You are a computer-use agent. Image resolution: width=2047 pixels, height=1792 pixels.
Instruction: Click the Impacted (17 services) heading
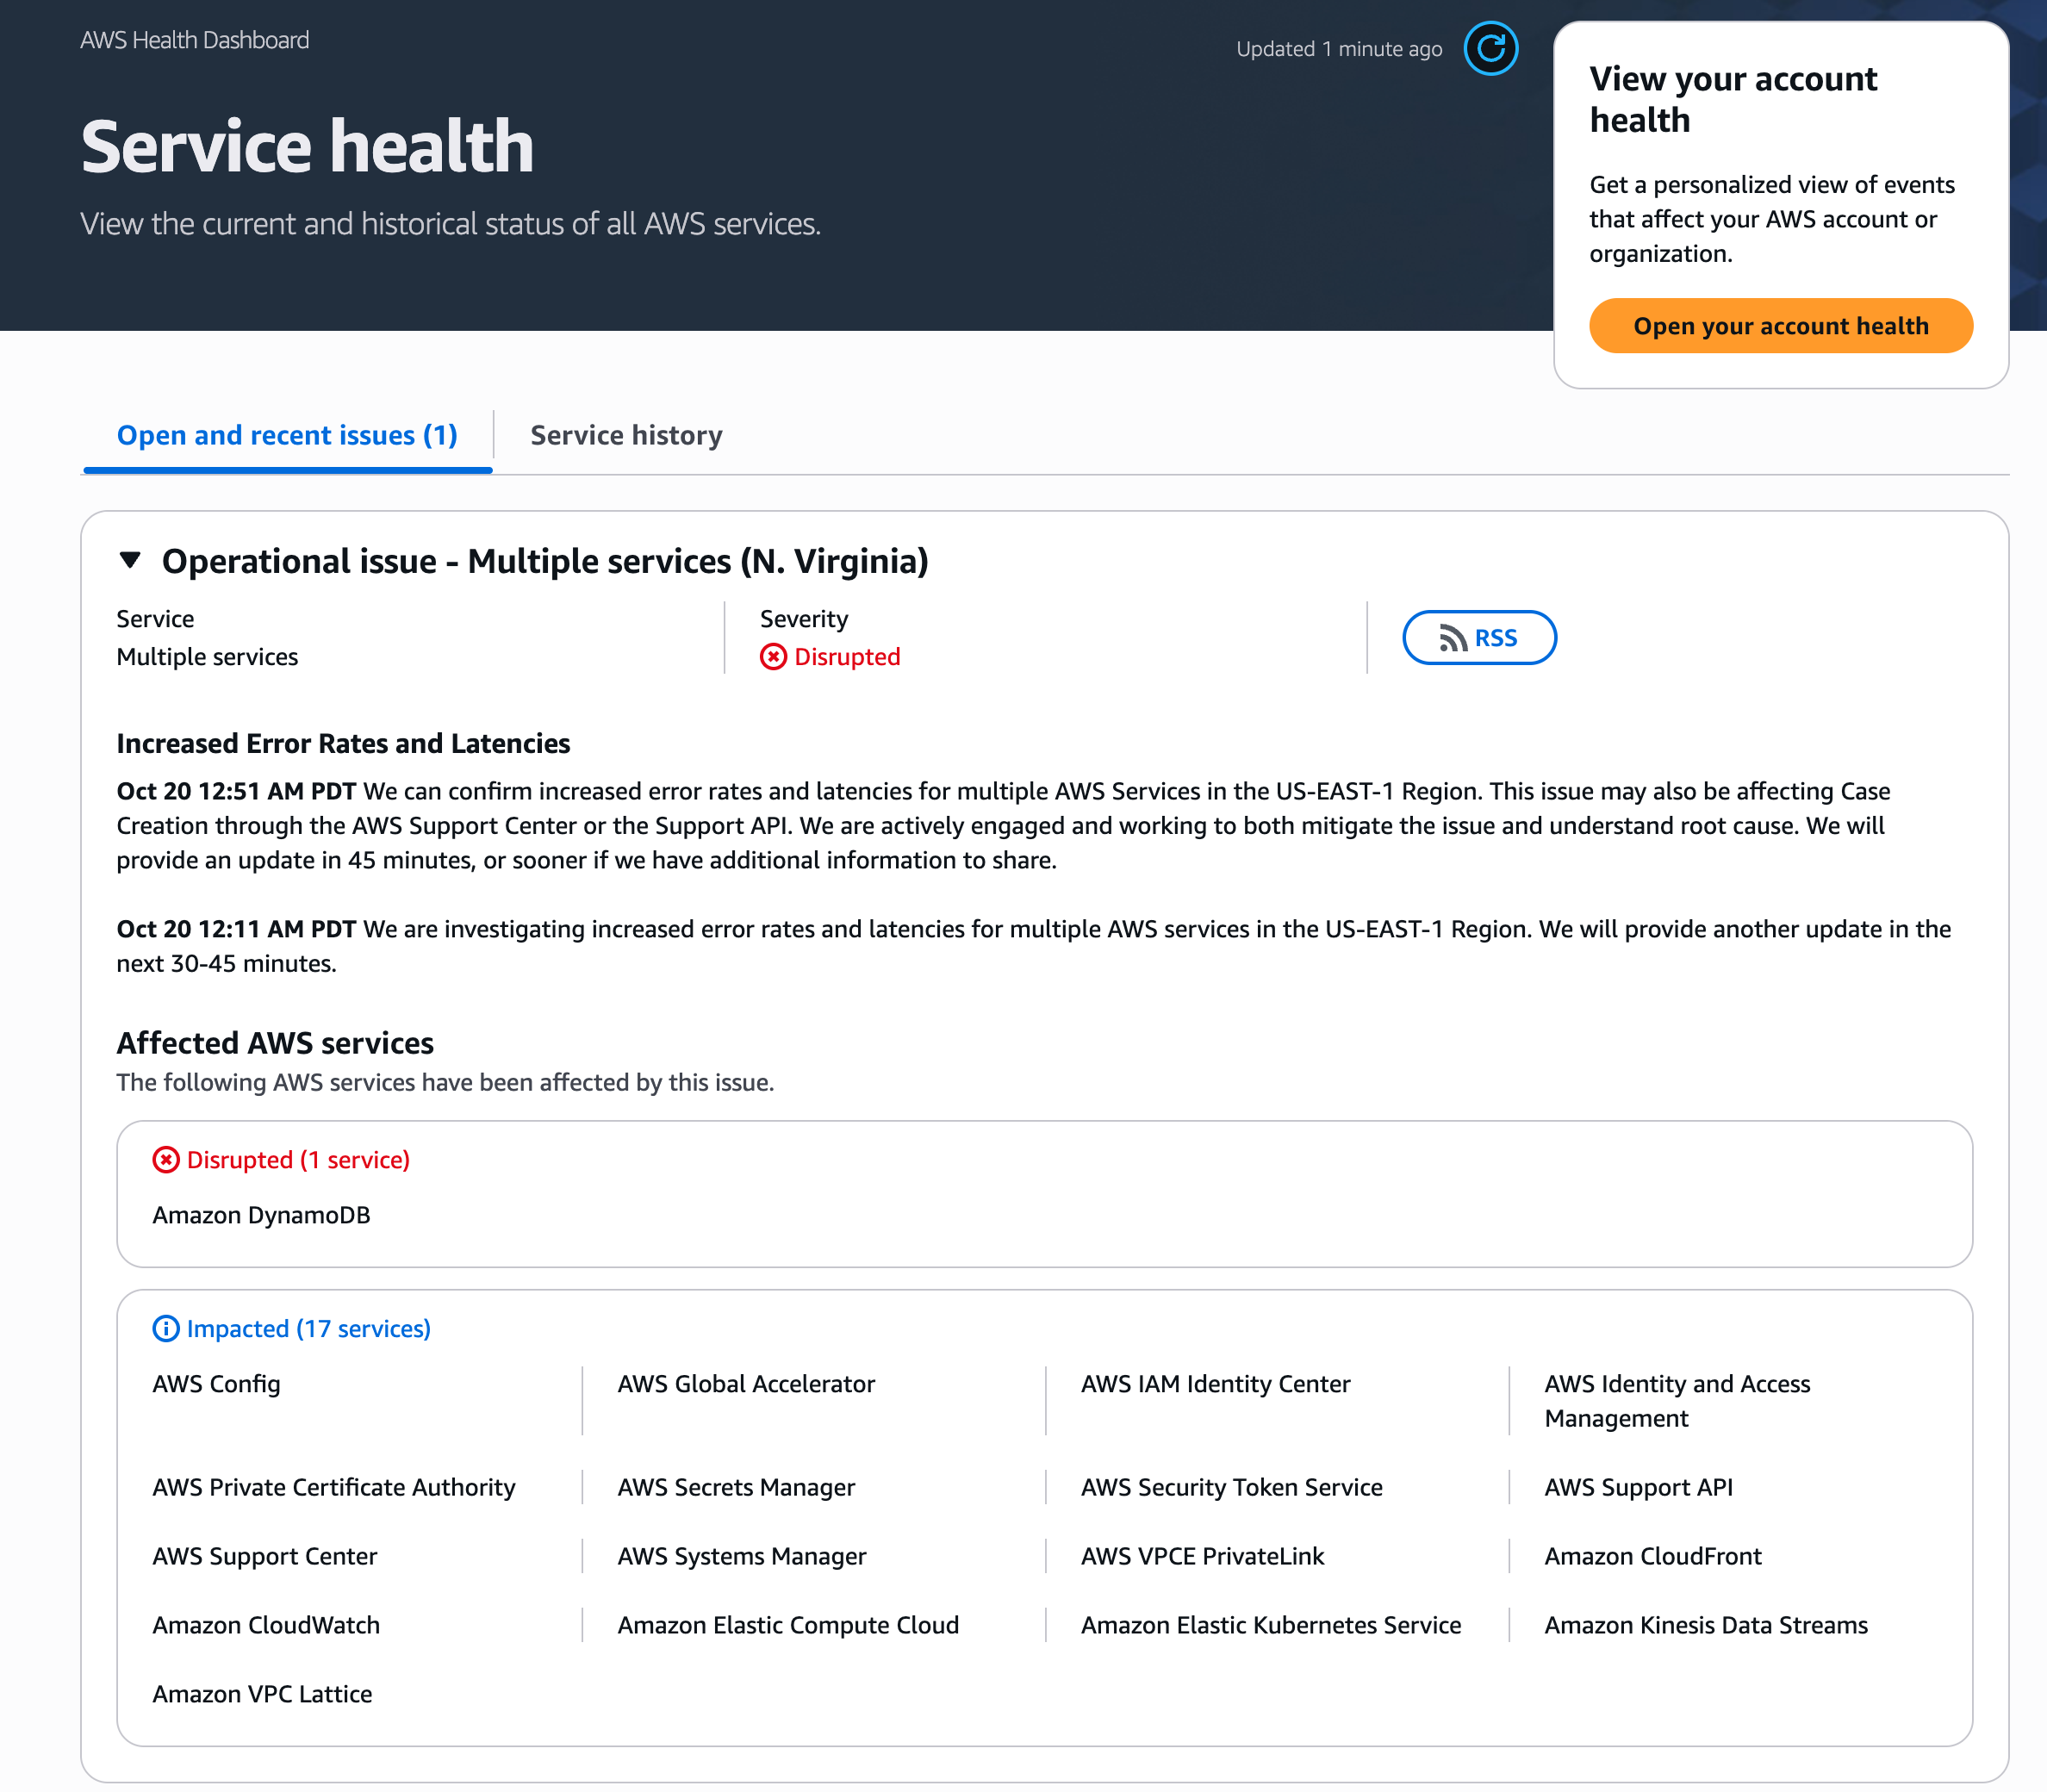coord(308,1329)
